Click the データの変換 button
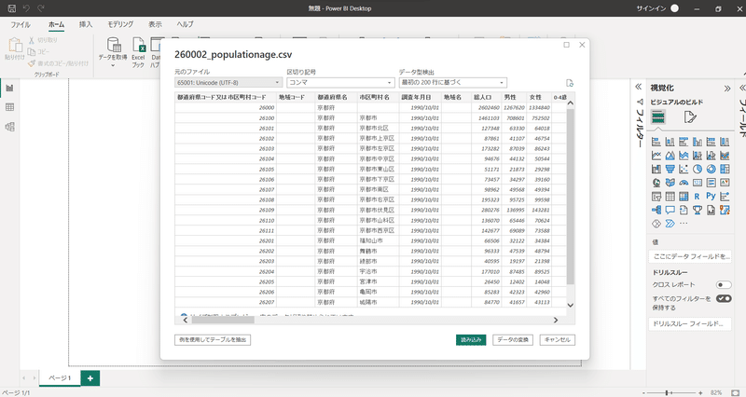This screenshot has width=746, height=397. [x=513, y=340]
